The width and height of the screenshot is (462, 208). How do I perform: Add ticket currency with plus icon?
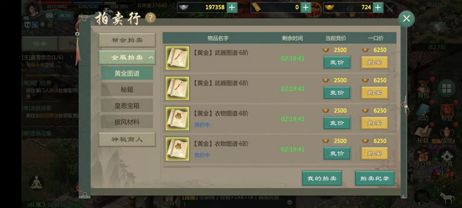tap(305, 7)
